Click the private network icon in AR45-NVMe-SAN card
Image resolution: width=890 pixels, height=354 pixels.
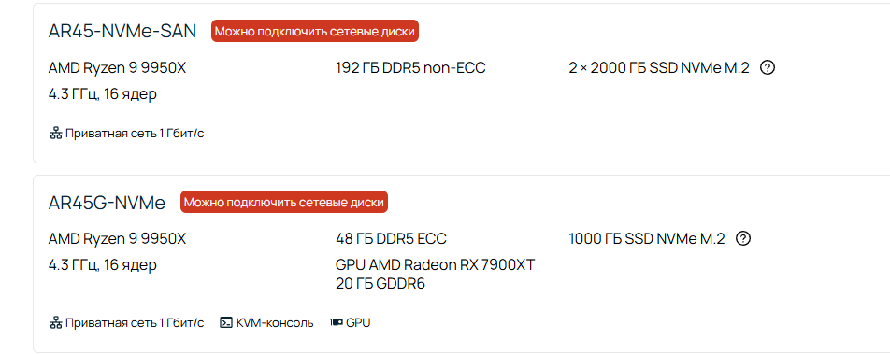pos(56,134)
